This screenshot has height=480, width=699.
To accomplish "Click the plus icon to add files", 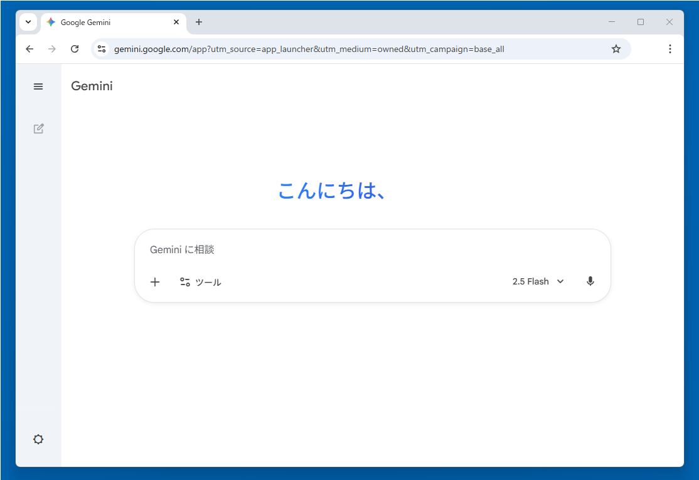I will point(155,282).
